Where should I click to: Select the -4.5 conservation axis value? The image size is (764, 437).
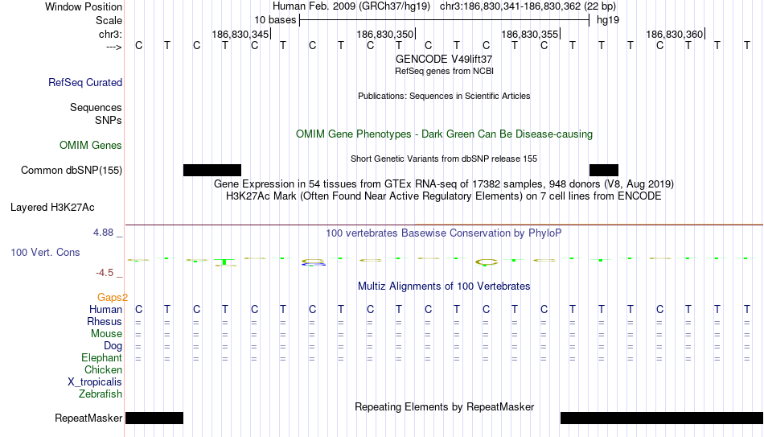tap(105, 273)
